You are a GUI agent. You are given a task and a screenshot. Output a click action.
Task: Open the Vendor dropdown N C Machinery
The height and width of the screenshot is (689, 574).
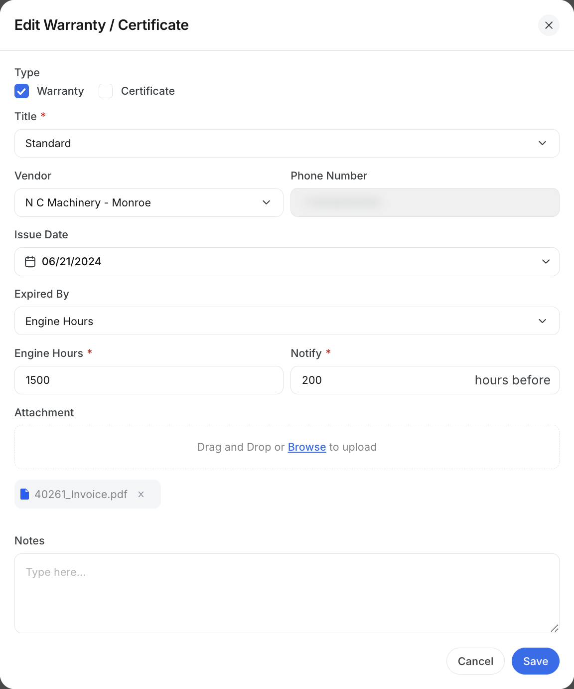149,203
